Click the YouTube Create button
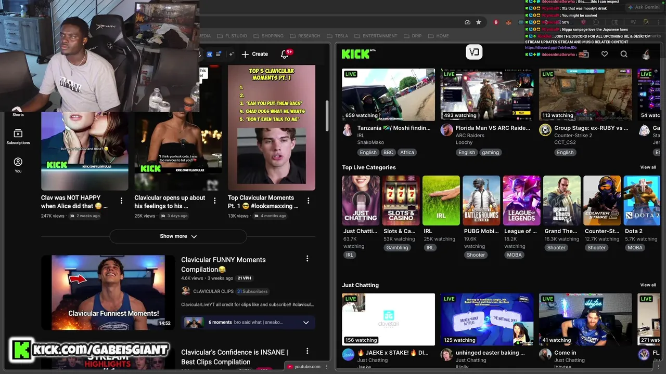The height and width of the screenshot is (374, 666). point(254,54)
